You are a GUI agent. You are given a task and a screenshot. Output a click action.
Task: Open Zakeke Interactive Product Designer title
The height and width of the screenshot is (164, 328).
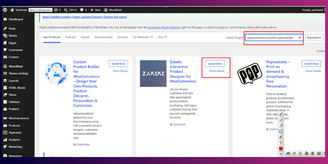183,71
